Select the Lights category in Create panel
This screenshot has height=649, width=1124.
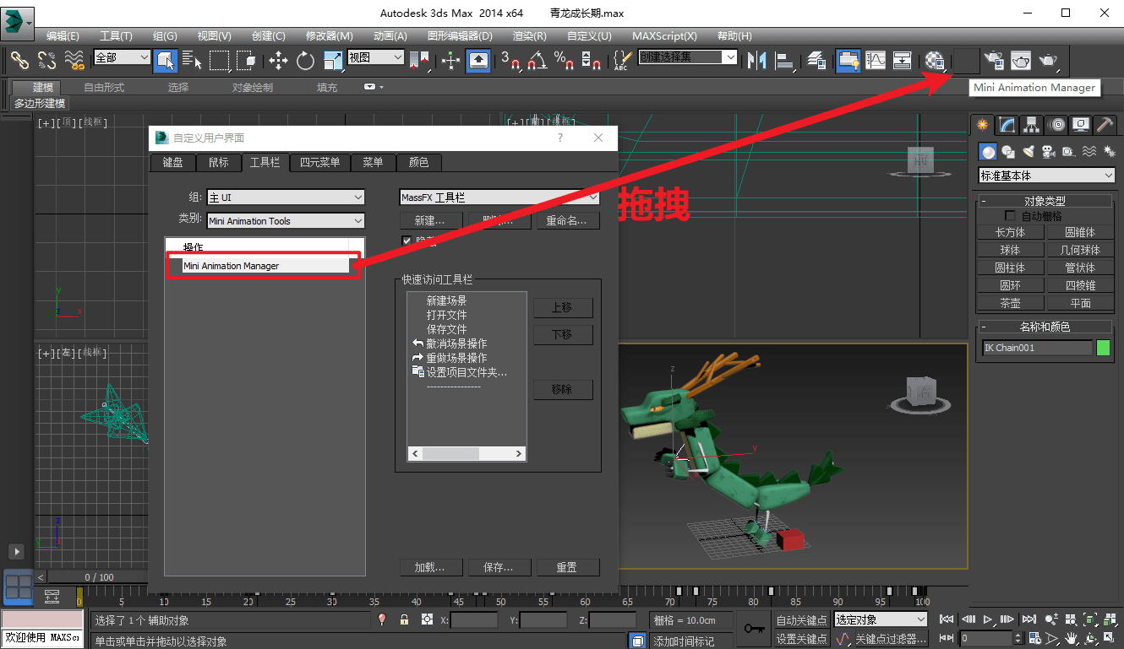pyautogui.click(x=1029, y=152)
